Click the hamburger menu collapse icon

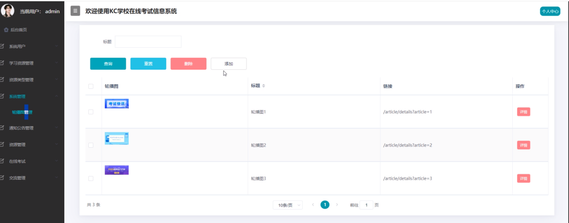(x=75, y=11)
